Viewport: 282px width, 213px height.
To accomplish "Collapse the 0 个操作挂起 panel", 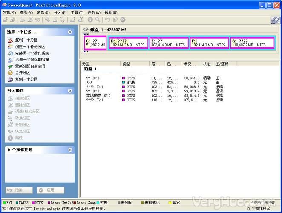I will pos(70,150).
